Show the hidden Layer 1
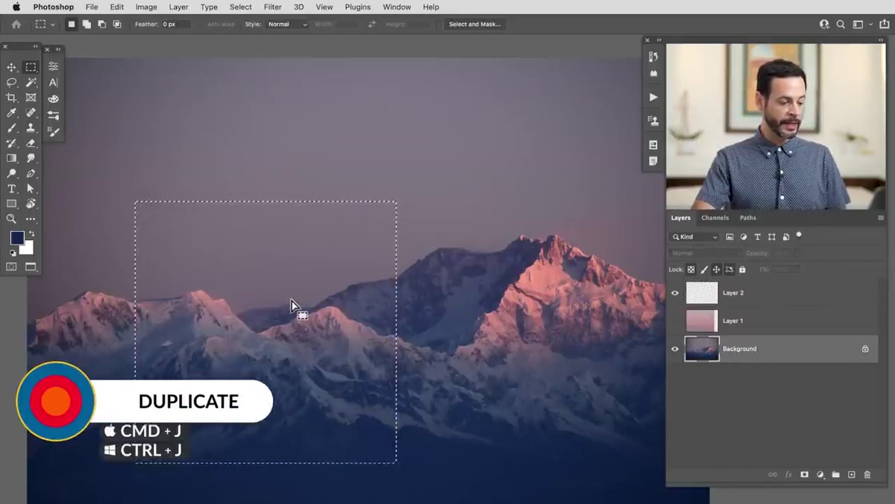This screenshot has height=504, width=895. pos(675,321)
